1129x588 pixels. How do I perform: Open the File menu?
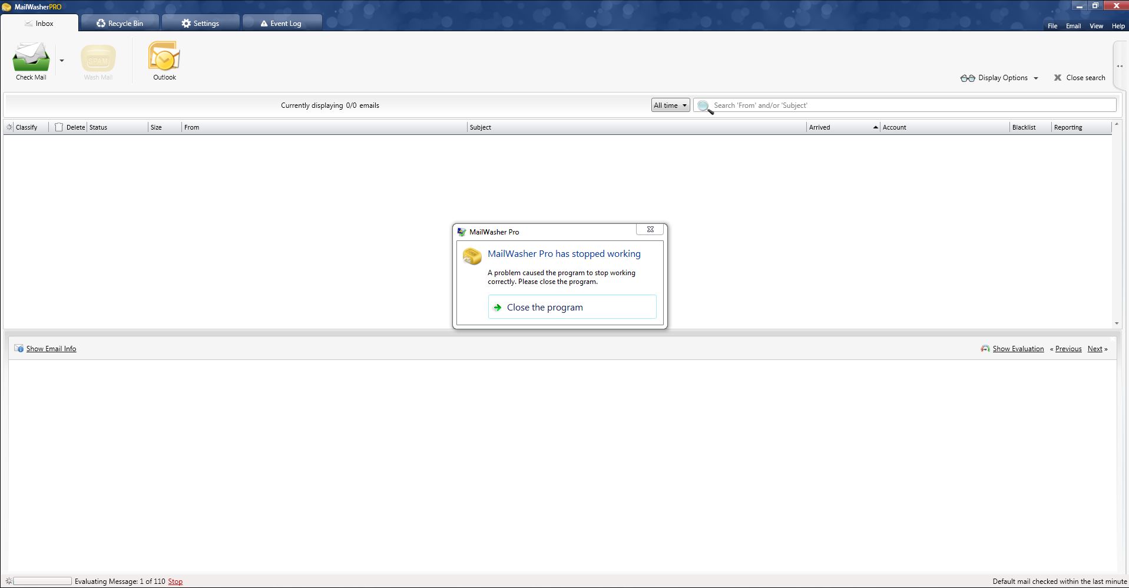point(1052,26)
